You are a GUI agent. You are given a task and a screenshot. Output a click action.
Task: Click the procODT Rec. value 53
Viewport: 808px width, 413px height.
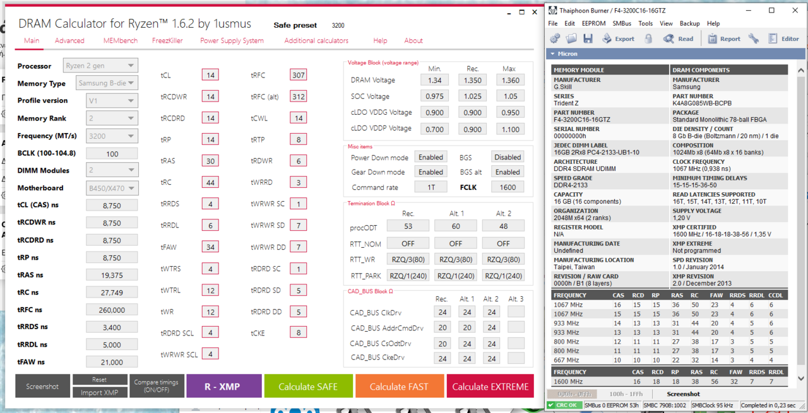click(408, 226)
